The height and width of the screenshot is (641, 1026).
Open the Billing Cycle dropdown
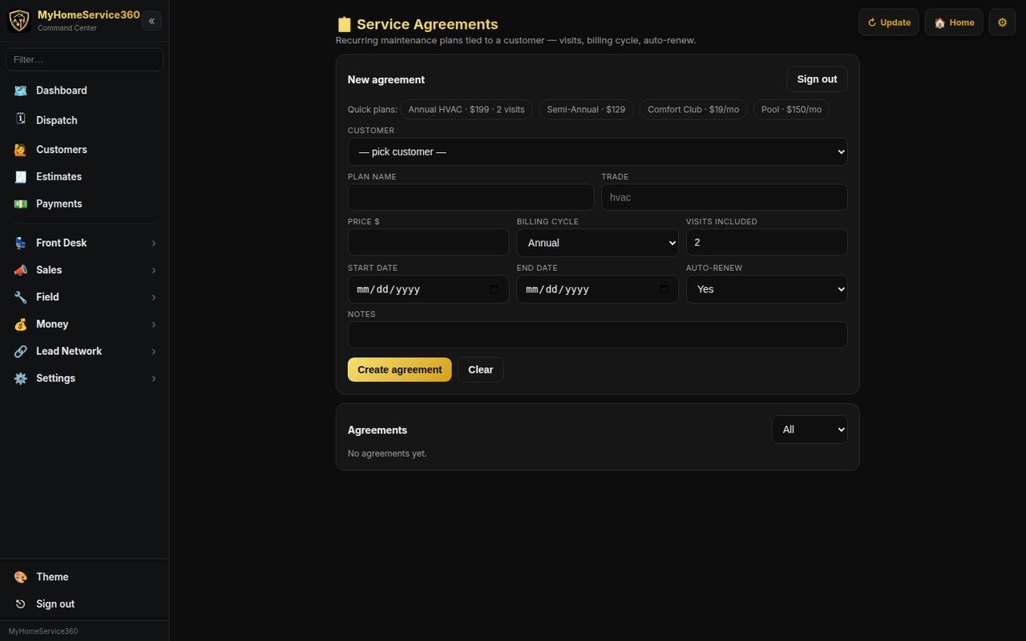[597, 243]
